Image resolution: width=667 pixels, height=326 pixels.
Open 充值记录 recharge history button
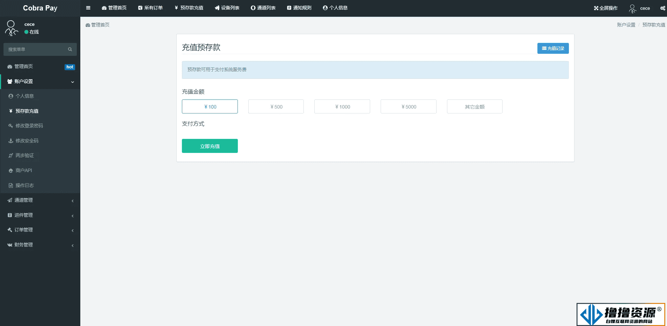(x=553, y=49)
